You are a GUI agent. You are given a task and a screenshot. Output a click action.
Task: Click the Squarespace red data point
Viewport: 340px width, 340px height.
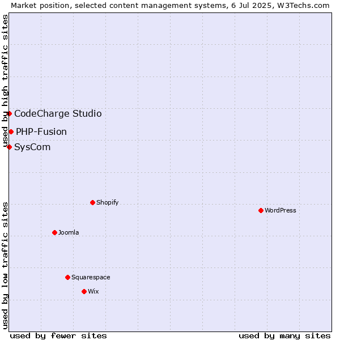coord(67,277)
